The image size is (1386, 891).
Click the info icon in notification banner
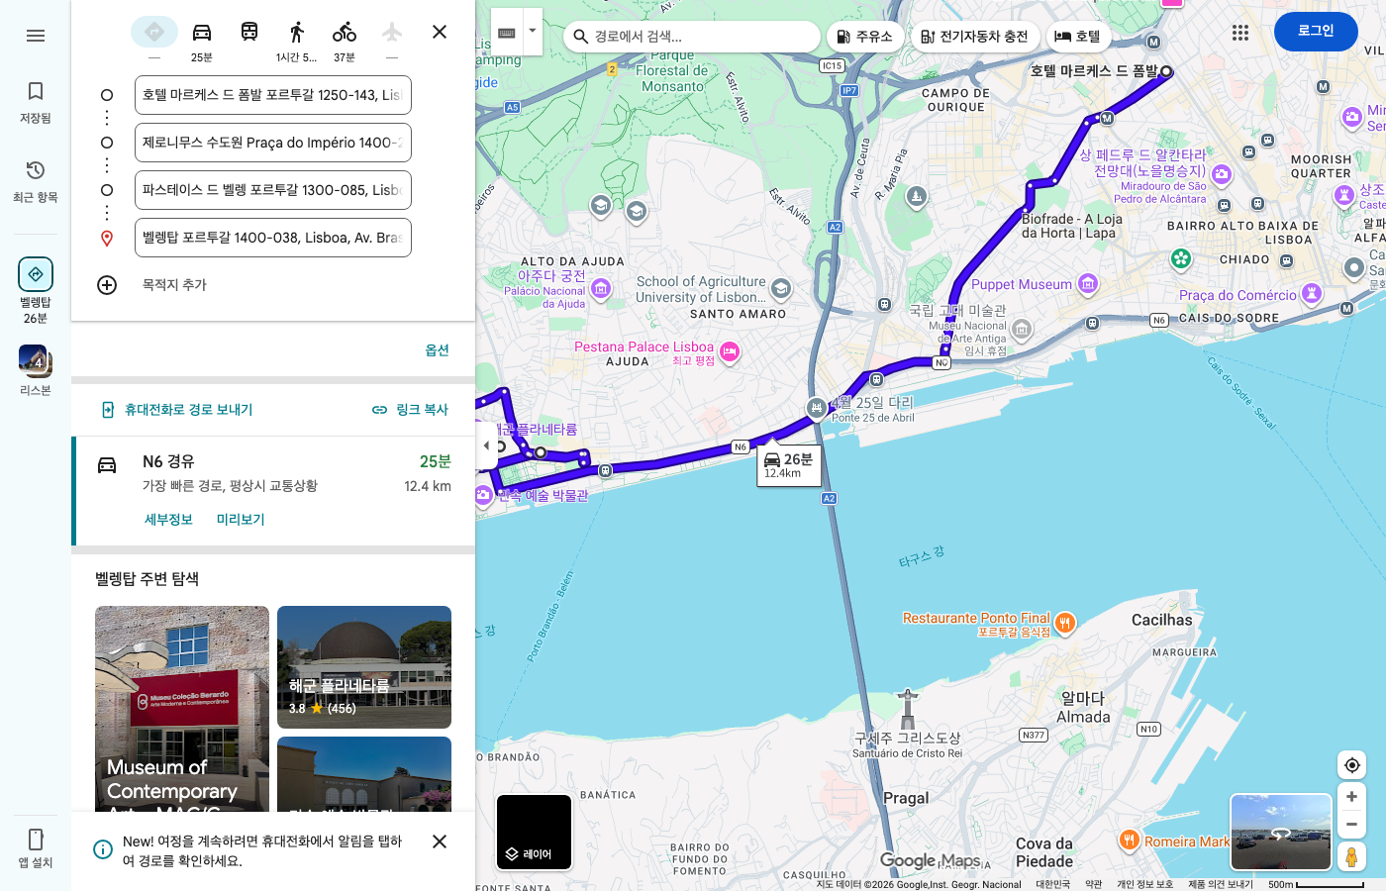(x=103, y=849)
